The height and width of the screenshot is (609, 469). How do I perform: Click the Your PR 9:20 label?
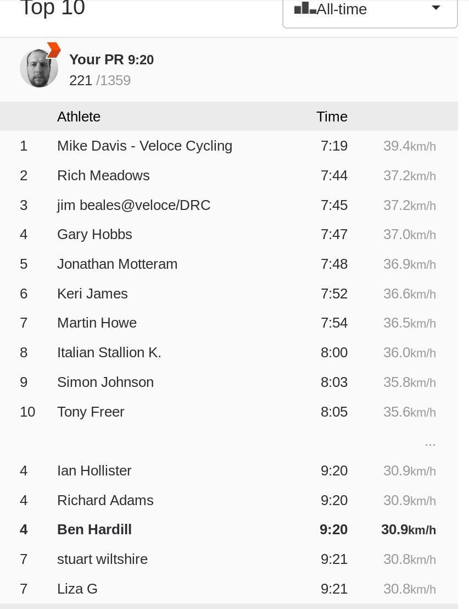point(111,59)
